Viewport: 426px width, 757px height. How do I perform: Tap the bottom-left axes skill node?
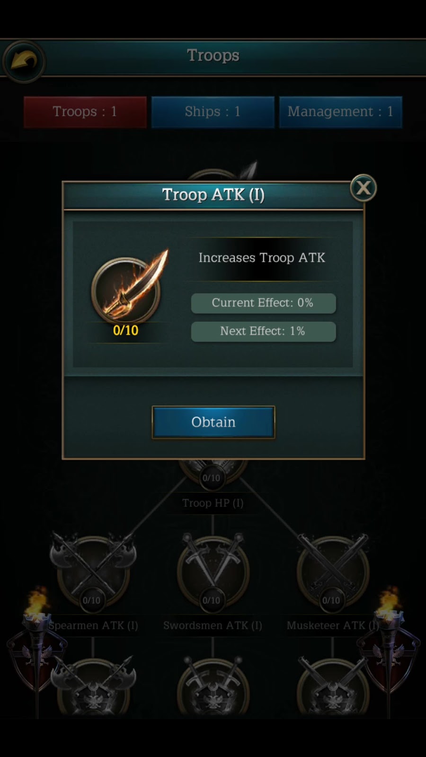pos(93,686)
